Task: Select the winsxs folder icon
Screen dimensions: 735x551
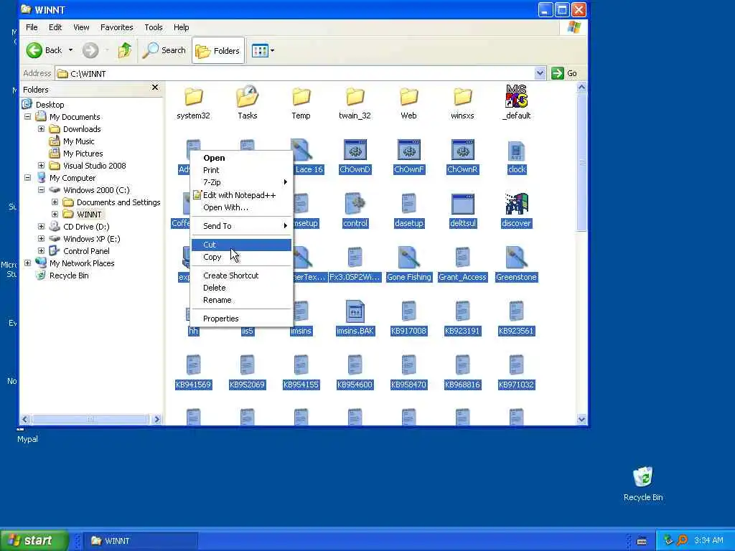Action: [x=463, y=97]
